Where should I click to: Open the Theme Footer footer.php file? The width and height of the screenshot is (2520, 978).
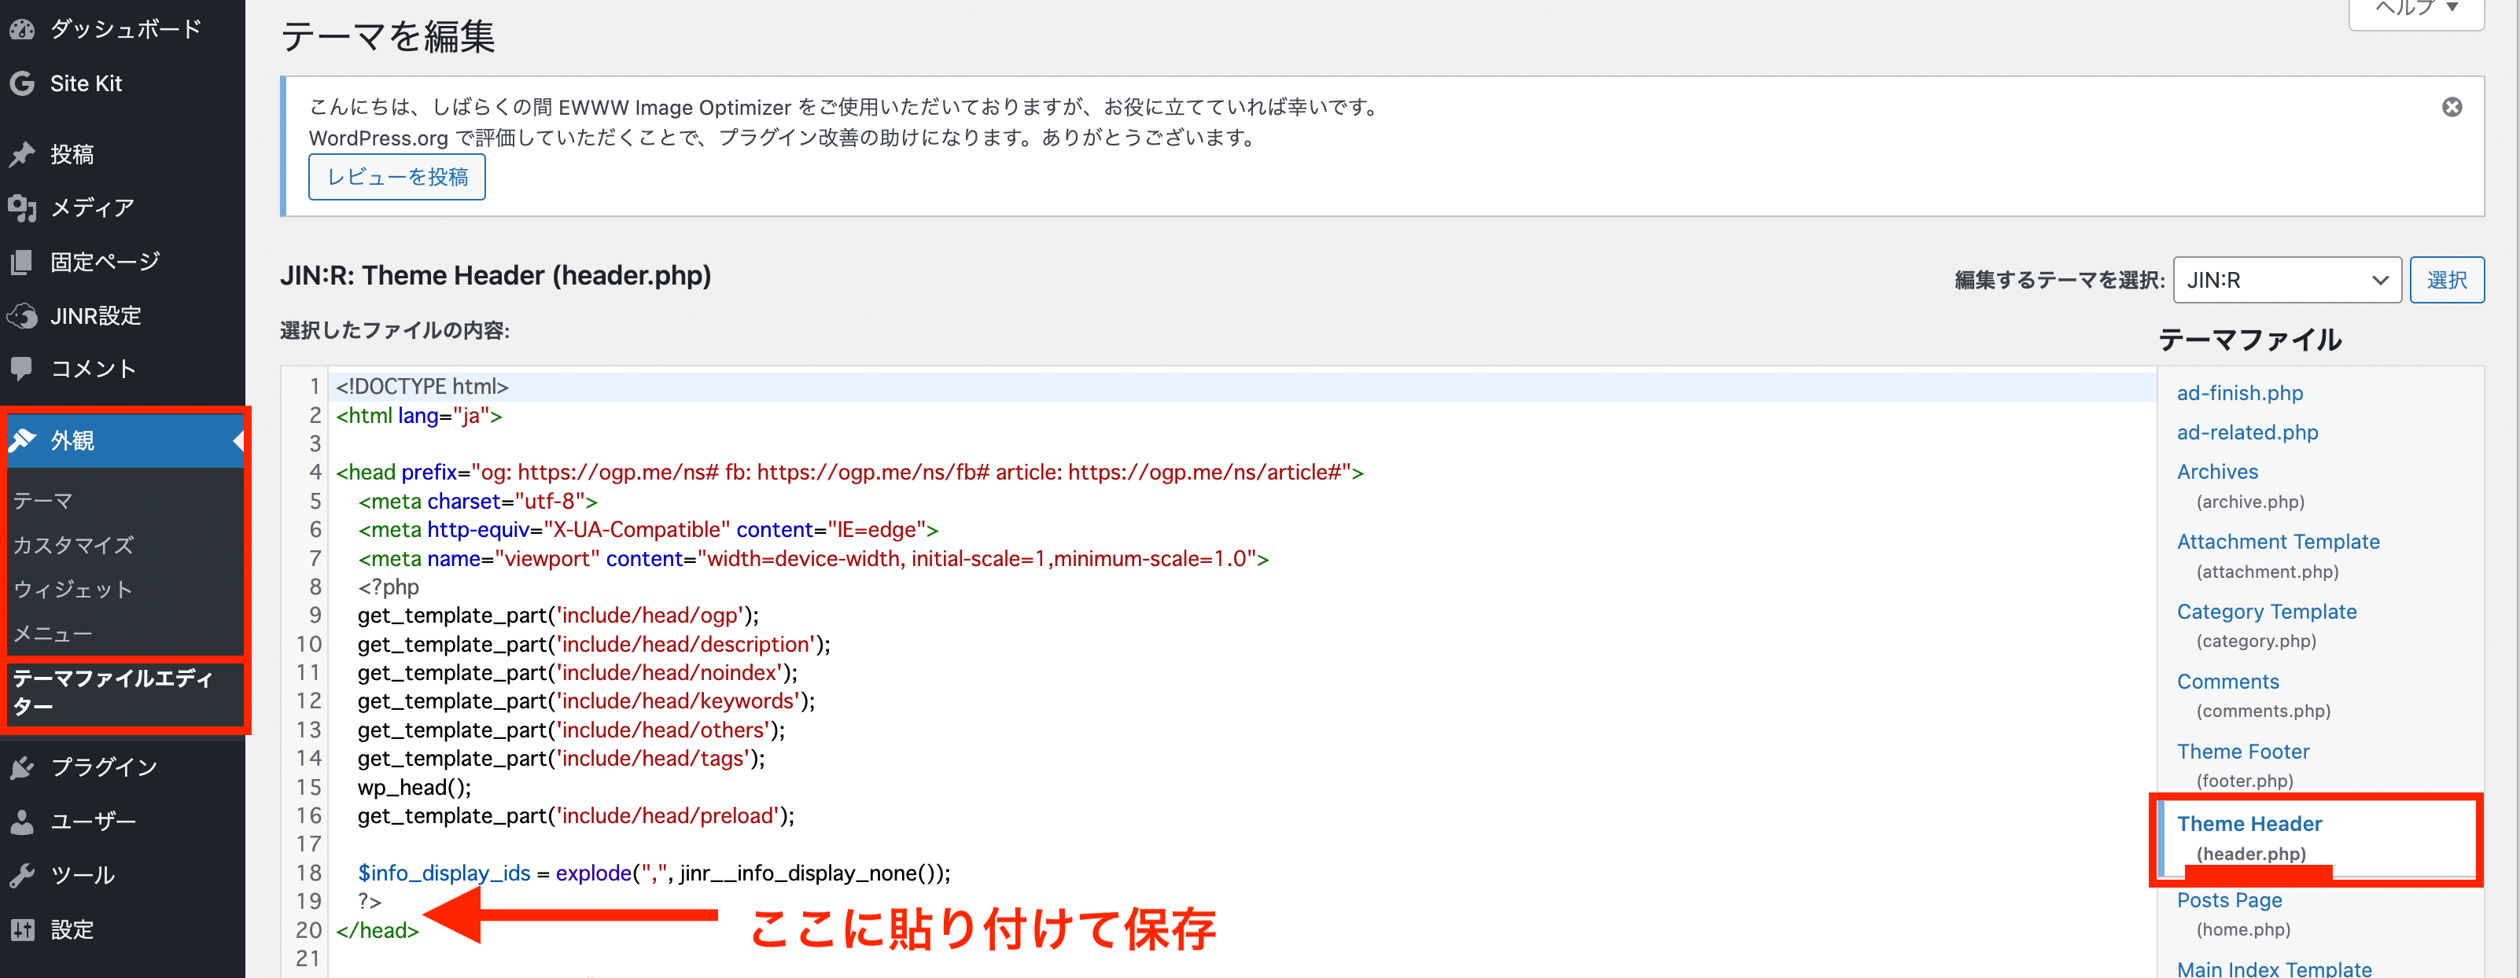[x=2242, y=751]
